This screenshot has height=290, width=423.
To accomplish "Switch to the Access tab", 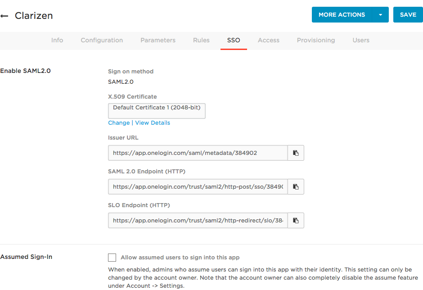I will coord(269,40).
